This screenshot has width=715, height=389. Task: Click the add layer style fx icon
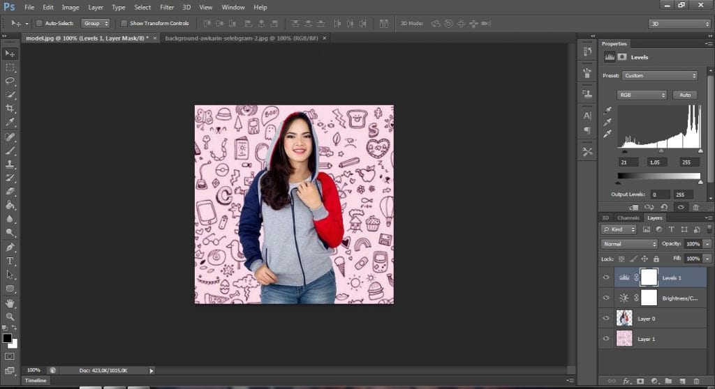click(627, 381)
